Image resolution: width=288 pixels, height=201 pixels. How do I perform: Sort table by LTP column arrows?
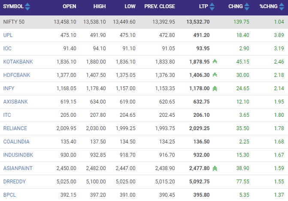point(212,6)
